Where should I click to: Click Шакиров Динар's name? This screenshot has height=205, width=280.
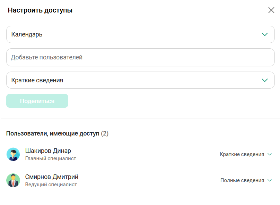pyautogui.click(x=48, y=150)
